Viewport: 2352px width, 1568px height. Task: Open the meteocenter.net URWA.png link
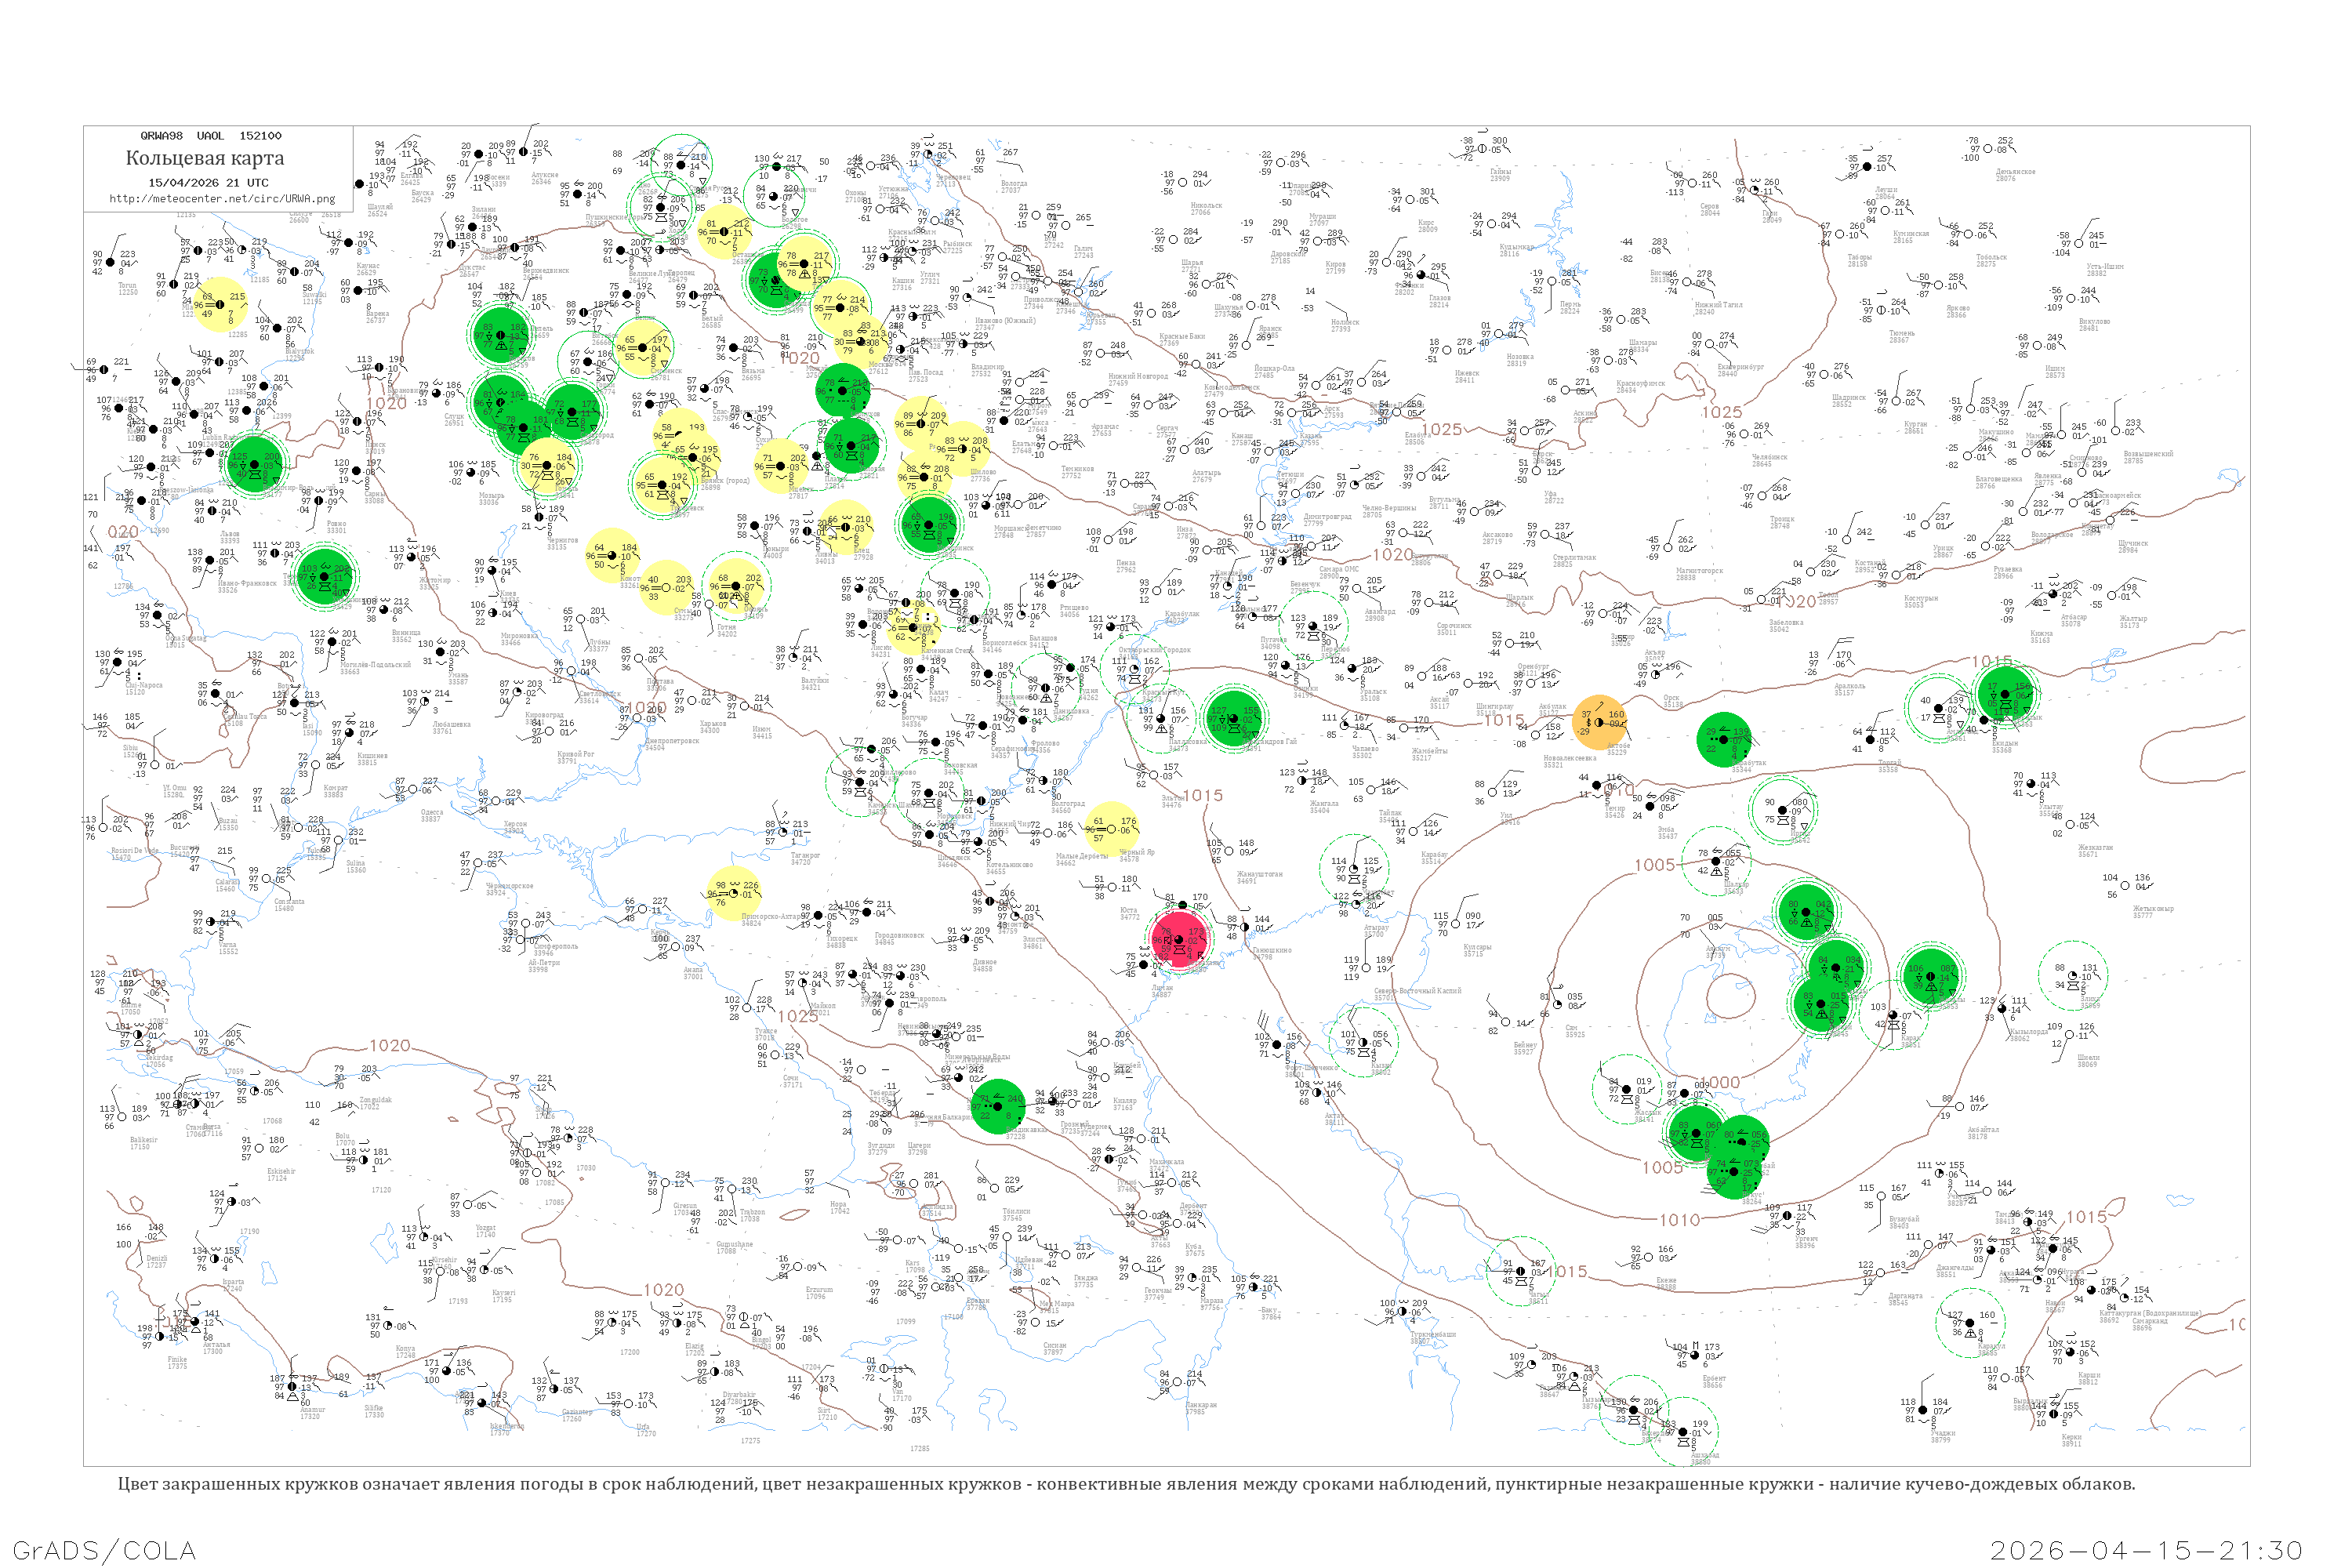[222, 198]
